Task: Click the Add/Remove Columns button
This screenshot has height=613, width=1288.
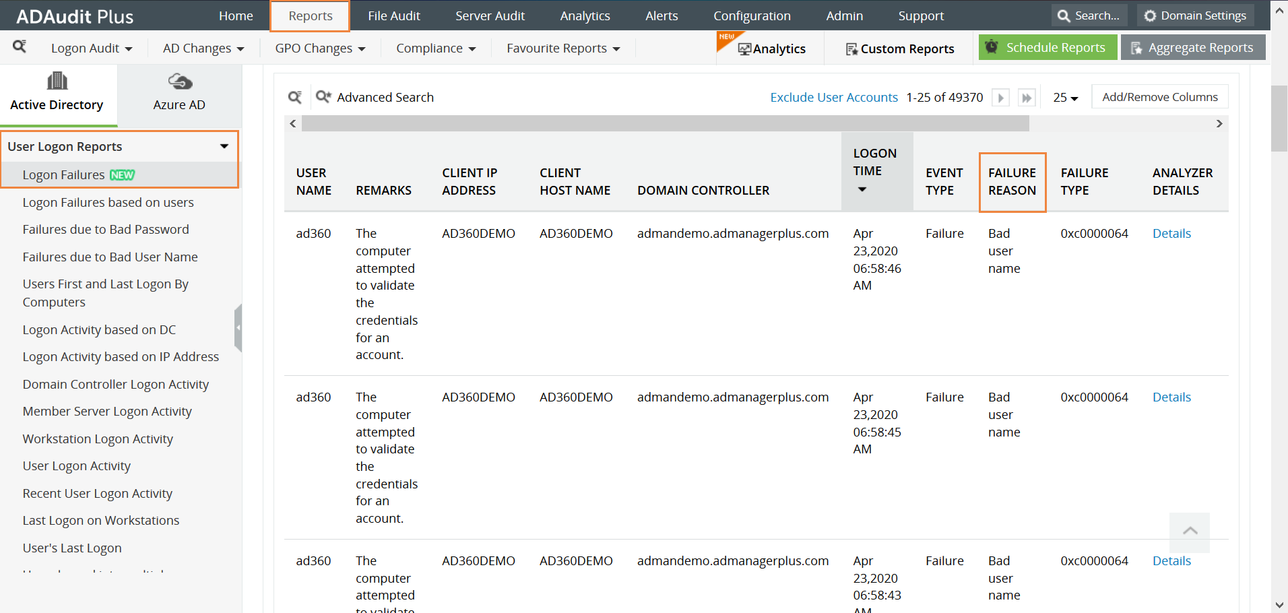Action: tap(1160, 97)
